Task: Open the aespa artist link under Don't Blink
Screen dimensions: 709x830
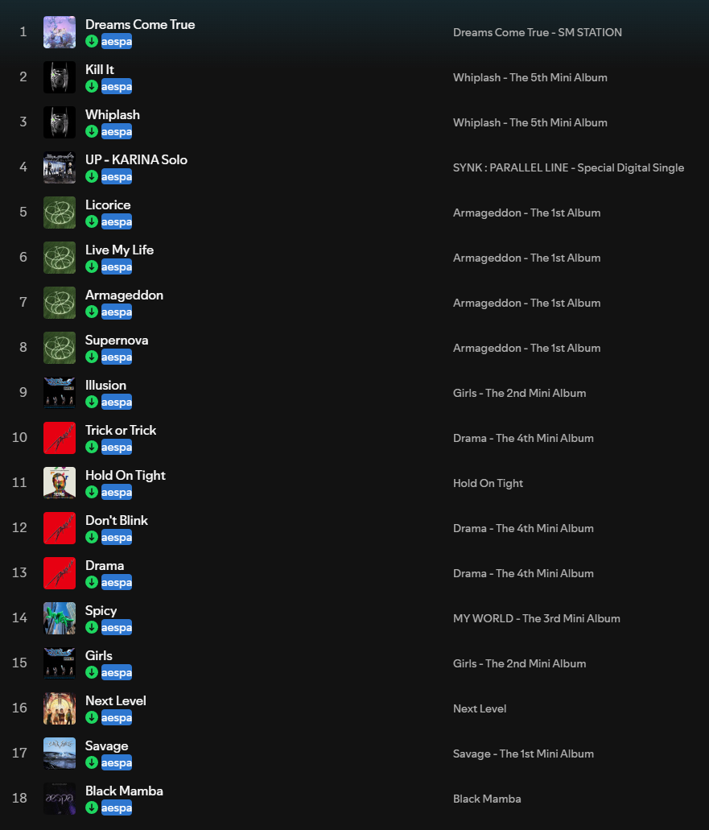Action: pyautogui.click(x=117, y=537)
